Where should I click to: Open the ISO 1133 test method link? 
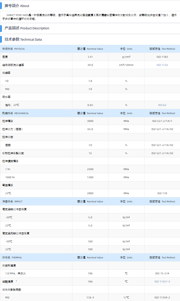tap(162, 65)
